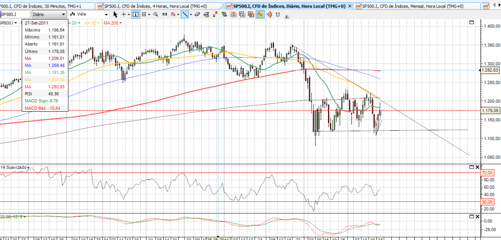This screenshot has width=501, height=240.
Task: Click the eraser tool icon
Action: [197, 15]
